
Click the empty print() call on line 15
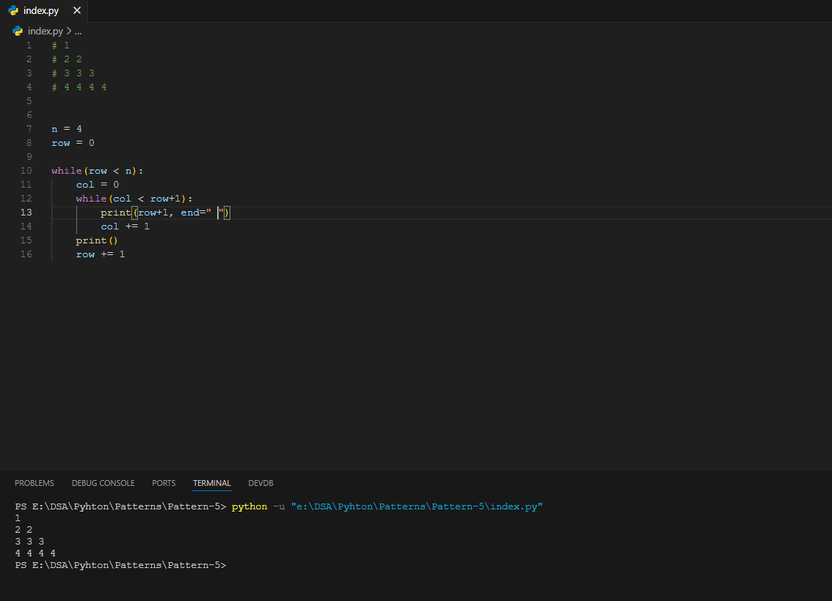[97, 240]
